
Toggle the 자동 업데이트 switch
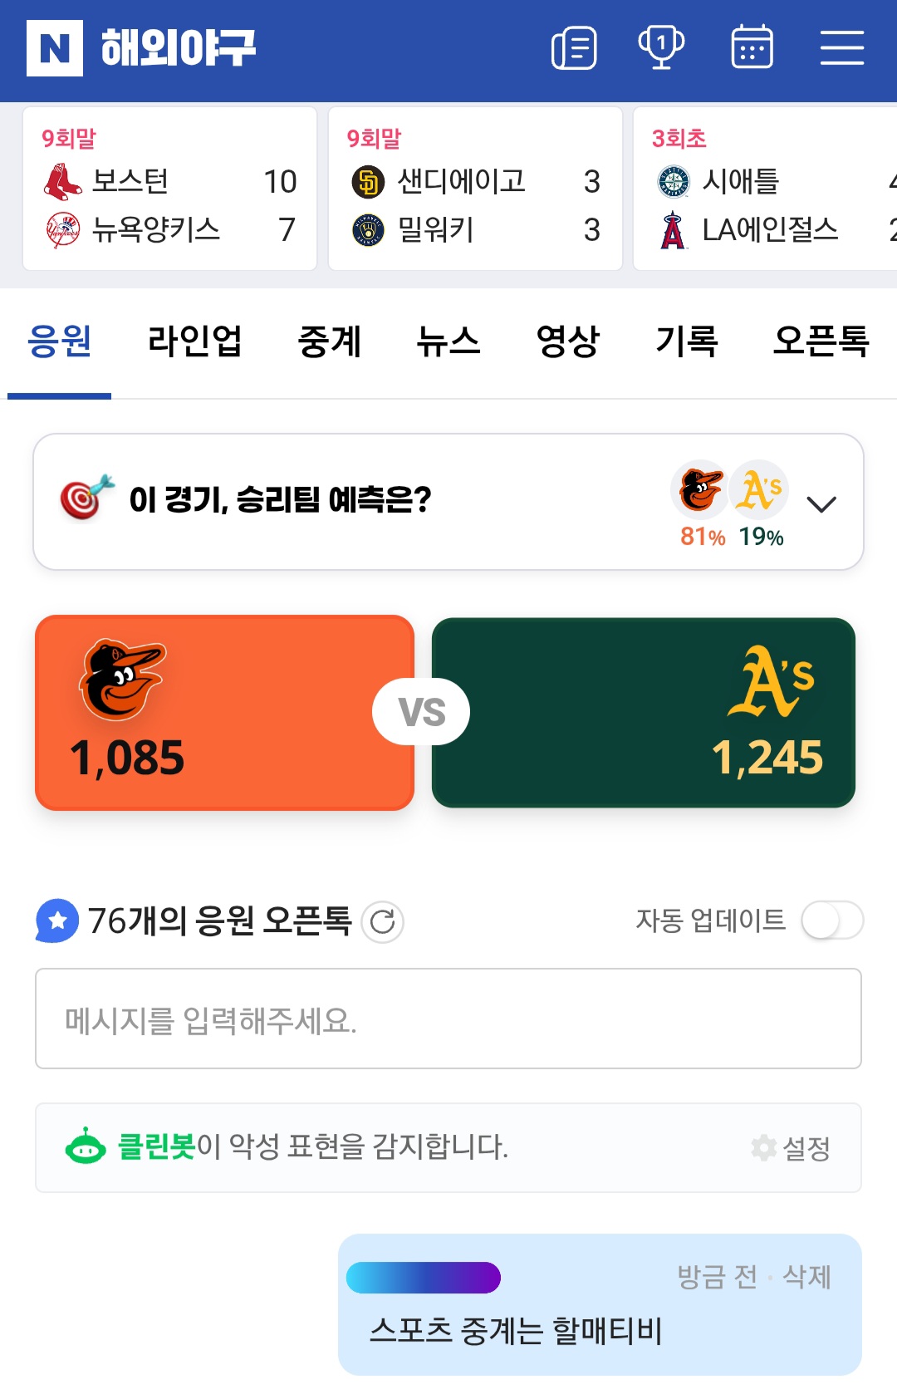(x=832, y=920)
